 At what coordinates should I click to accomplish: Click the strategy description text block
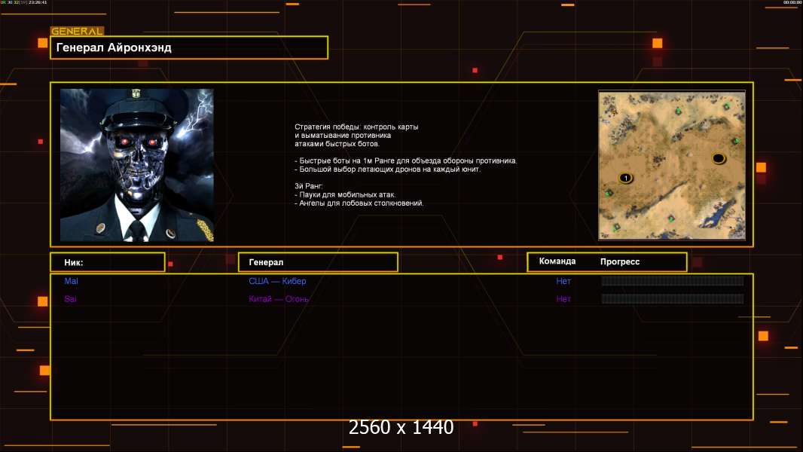pos(405,165)
